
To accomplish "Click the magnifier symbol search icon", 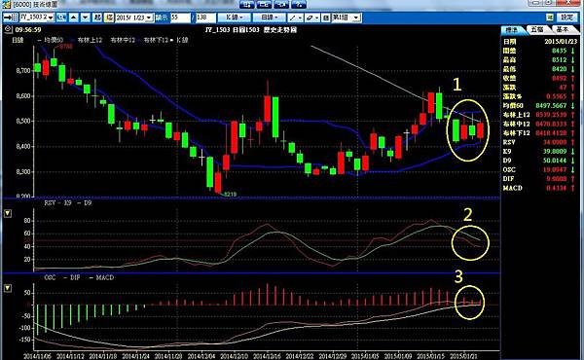I will [x=61, y=18].
